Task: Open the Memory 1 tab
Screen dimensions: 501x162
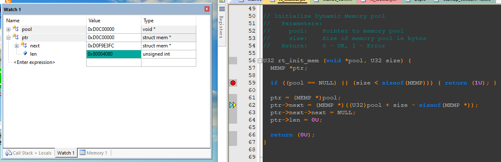Action: coord(93,153)
